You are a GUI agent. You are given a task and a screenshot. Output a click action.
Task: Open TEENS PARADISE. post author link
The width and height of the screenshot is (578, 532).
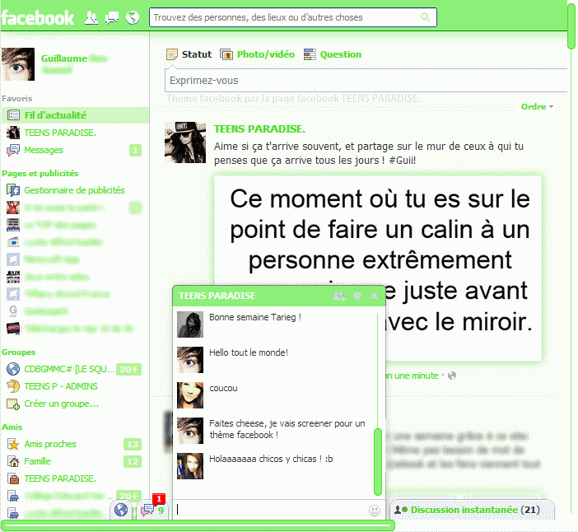point(259,129)
